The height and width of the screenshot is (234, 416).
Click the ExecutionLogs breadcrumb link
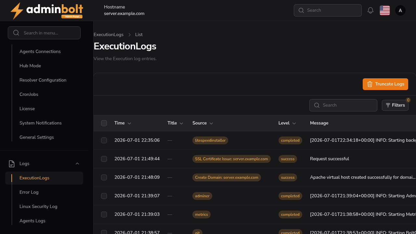pos(109,34)
